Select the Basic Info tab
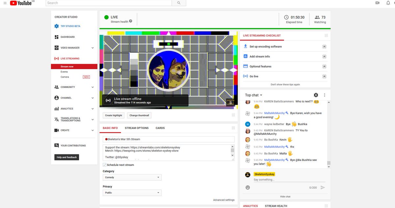 coord(110,128)
